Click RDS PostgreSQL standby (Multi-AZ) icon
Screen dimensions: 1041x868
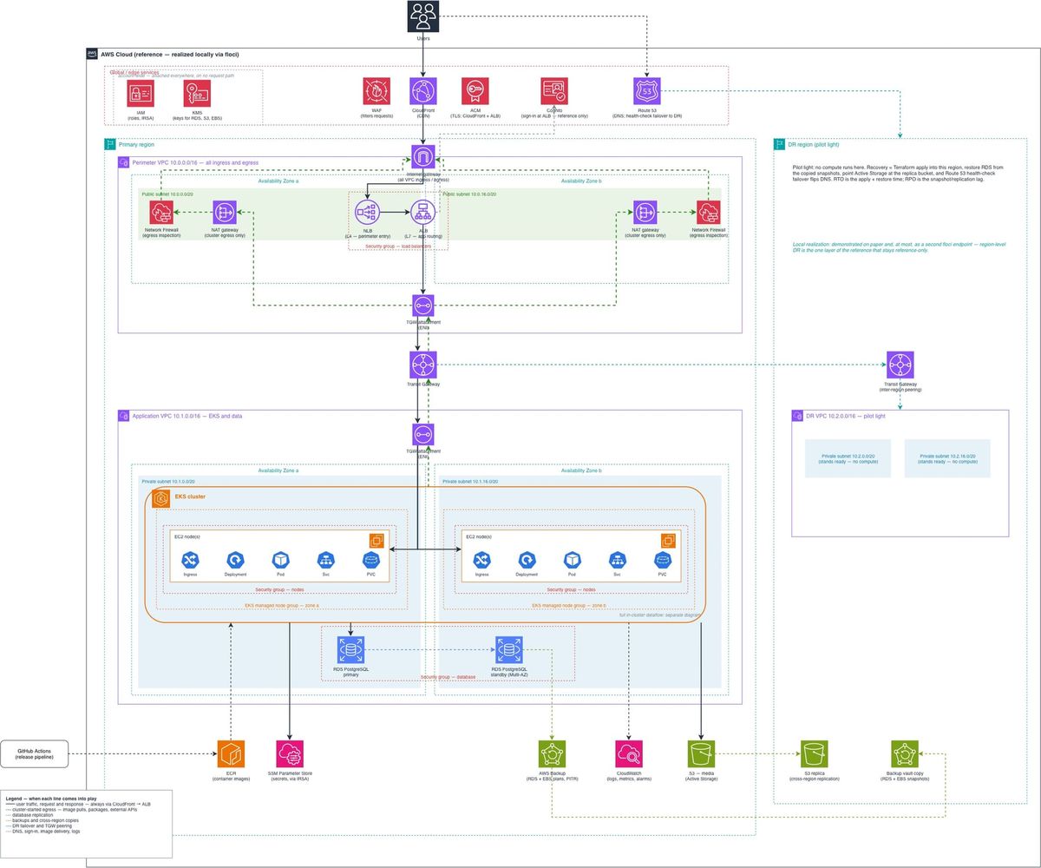[x=508, y=650]
